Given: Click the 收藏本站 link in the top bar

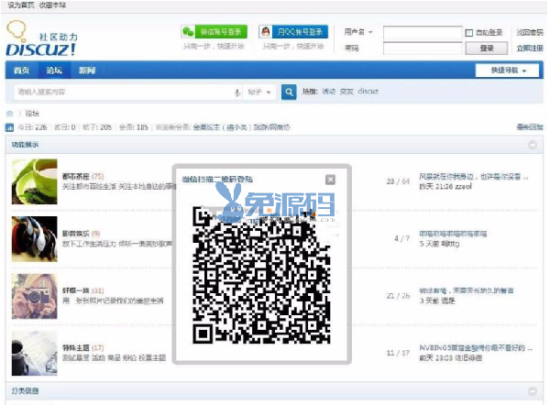Looking at the screenshot, I should [x=52, y=5].
